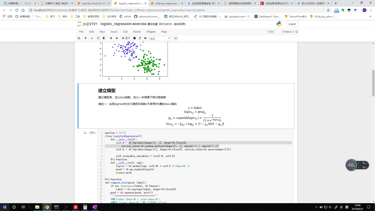Open the View menu
375x211 pixels.
pyautogui.click(x=102, y=32)
